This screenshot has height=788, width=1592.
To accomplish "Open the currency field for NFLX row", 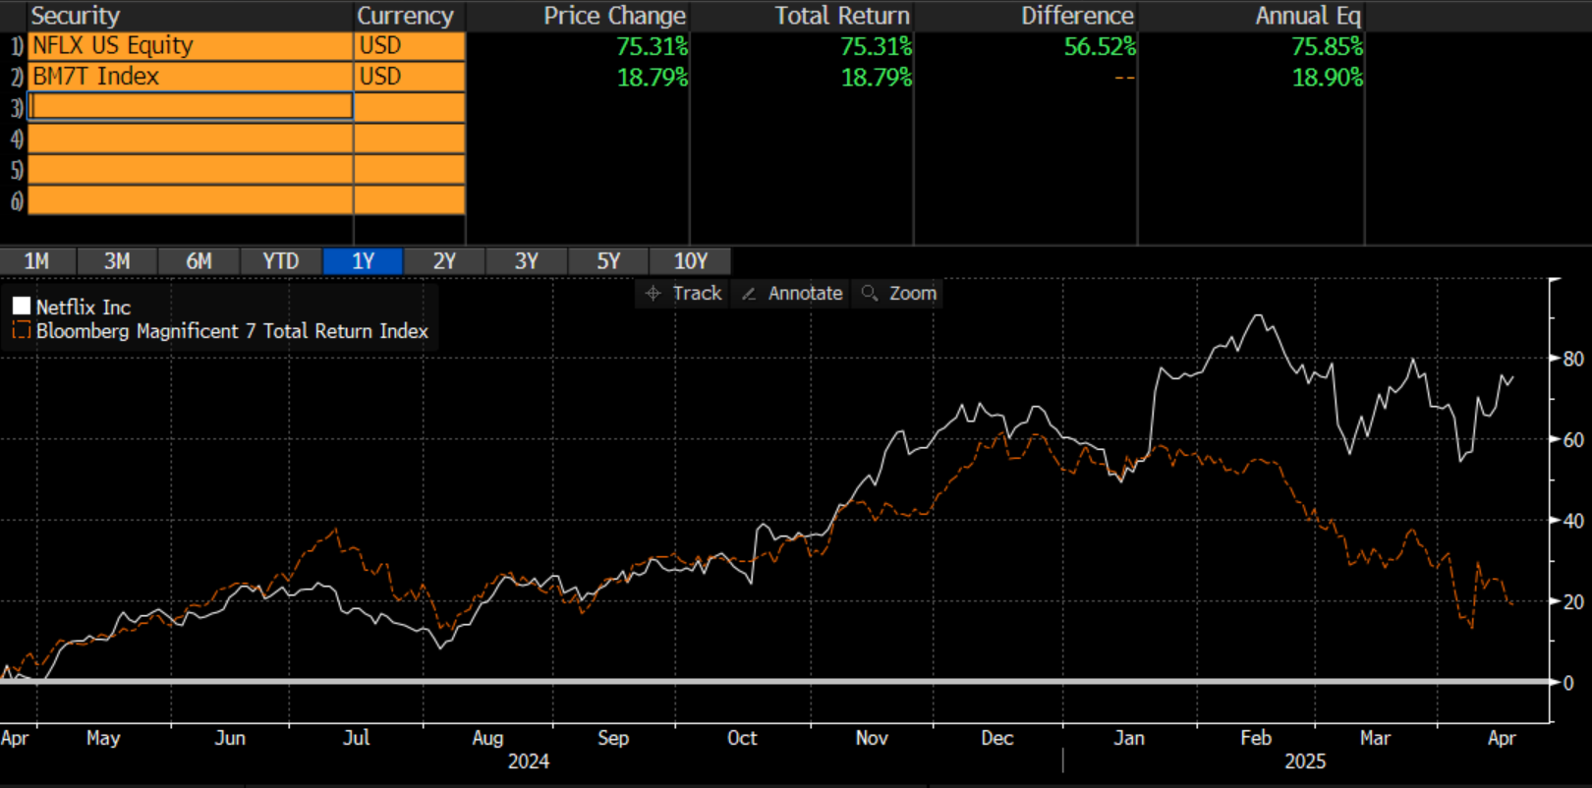I will 409,46.
